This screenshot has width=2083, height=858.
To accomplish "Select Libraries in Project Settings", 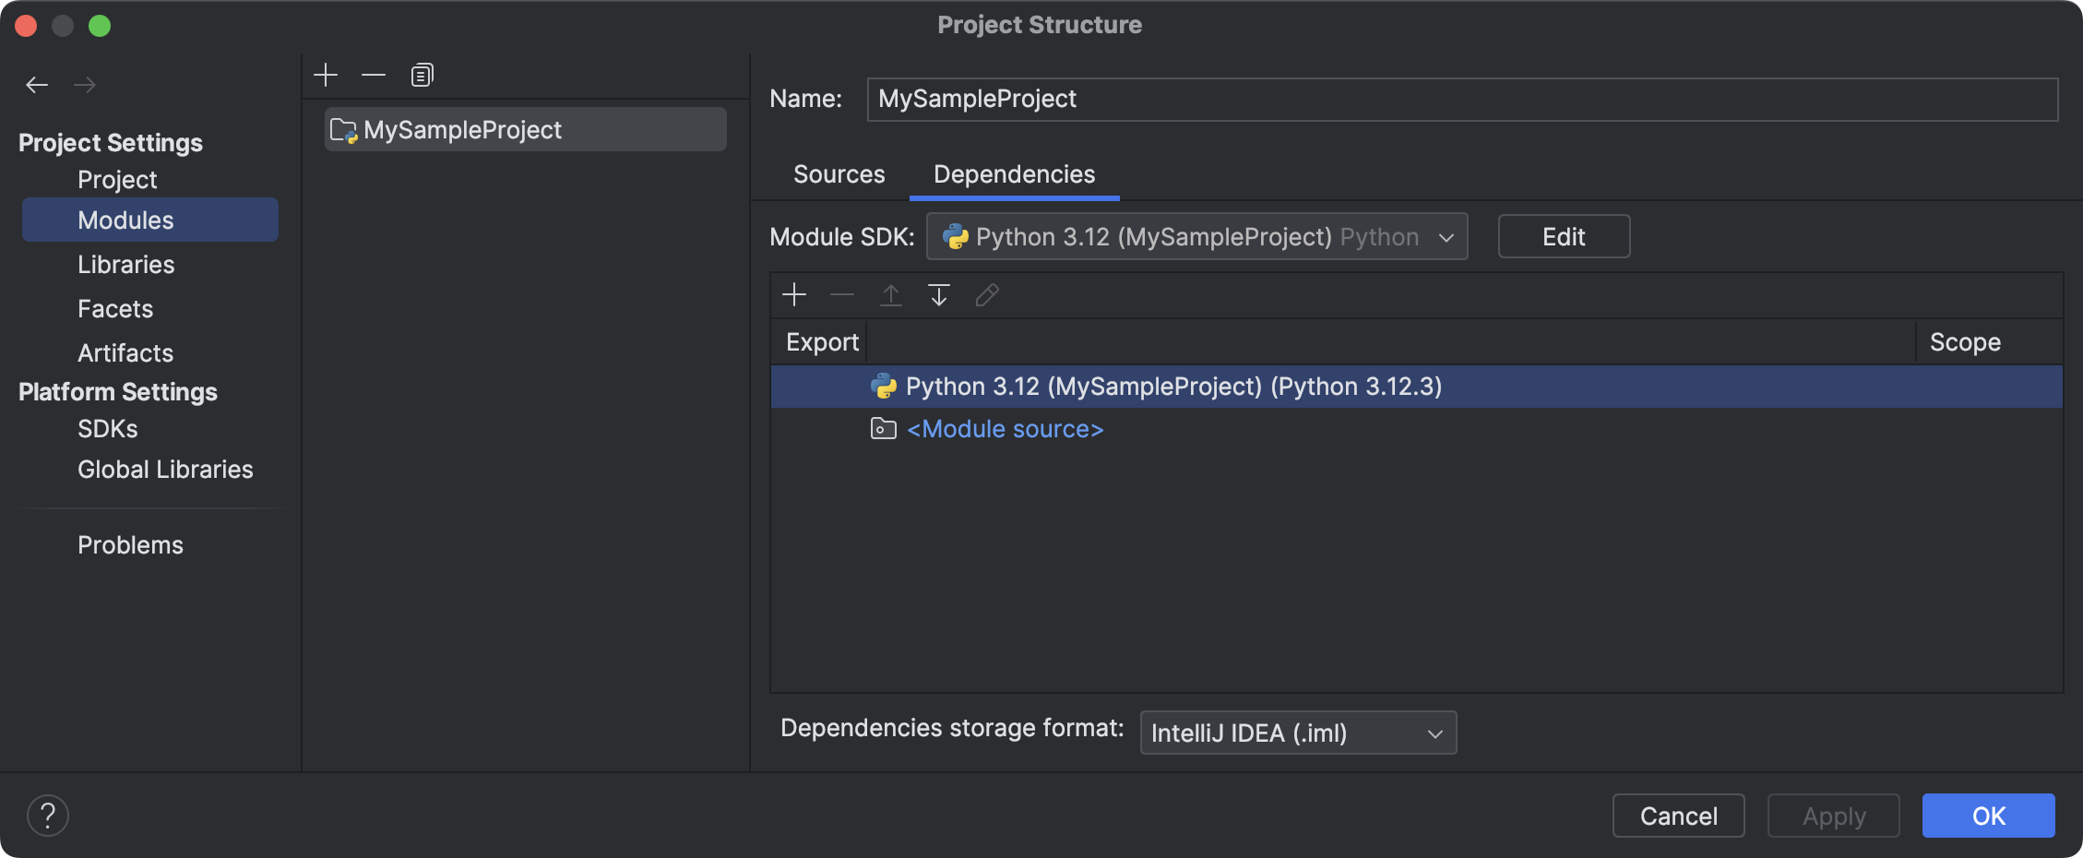I will tap(126, 264).
